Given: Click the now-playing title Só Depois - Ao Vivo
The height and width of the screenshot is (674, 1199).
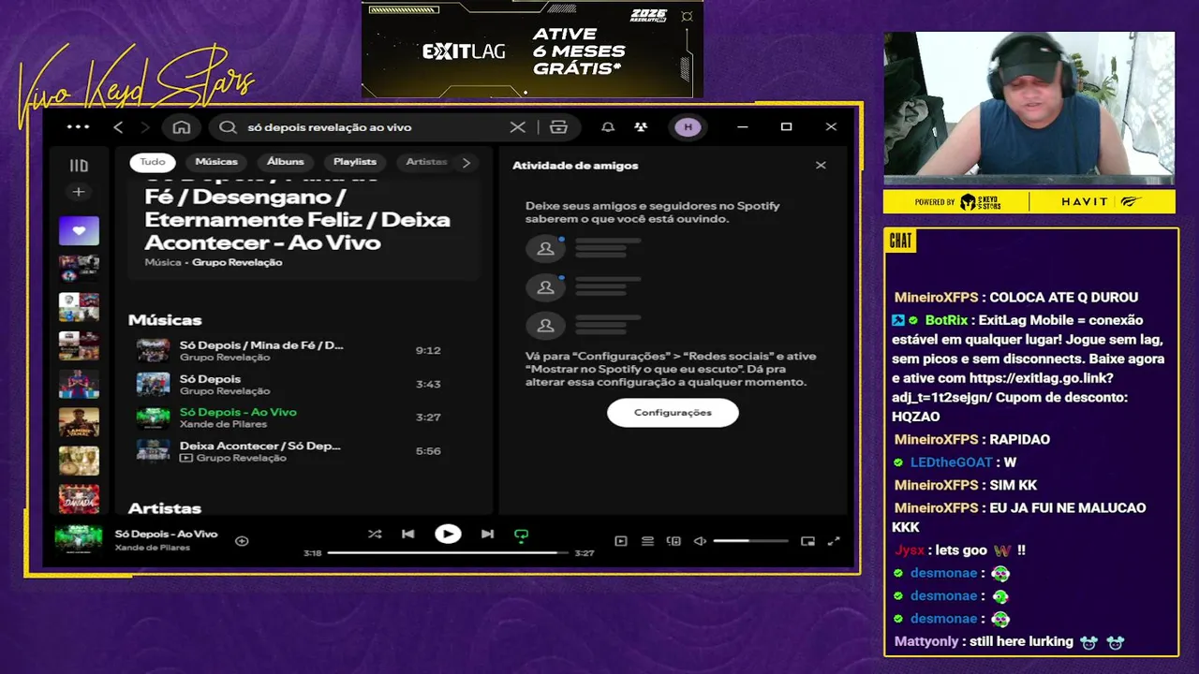Looking at the screenshot, I should pyautogui.click(x=167, y=535).
